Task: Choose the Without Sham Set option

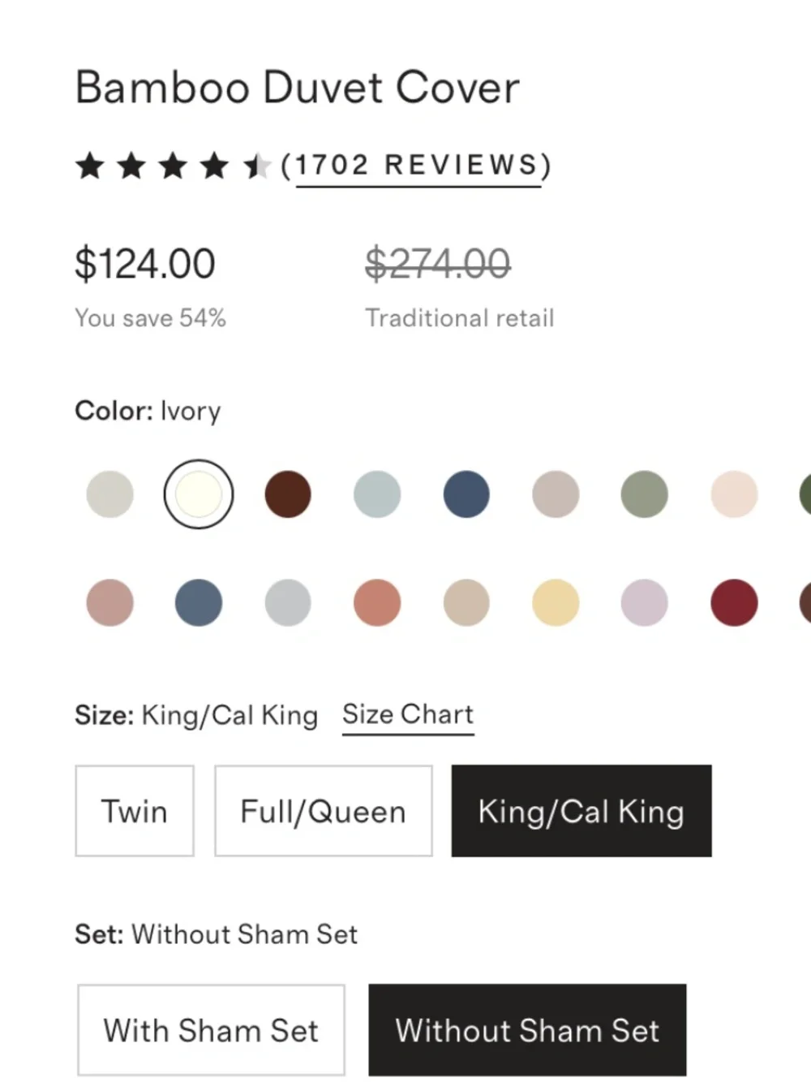Action: (527, 1030)
